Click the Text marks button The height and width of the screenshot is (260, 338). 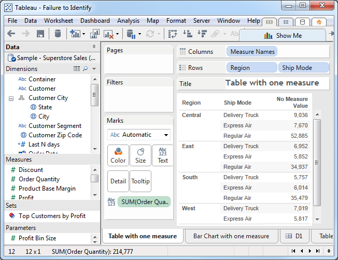coord(163,155)
